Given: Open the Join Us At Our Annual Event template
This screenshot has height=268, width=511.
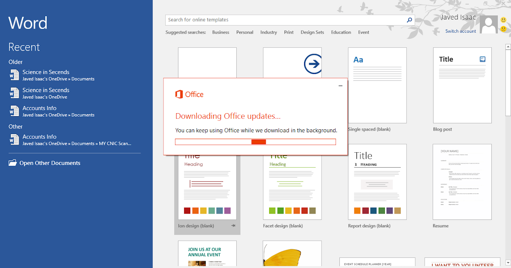Looking at the screenshot, I should click(207, 254).
